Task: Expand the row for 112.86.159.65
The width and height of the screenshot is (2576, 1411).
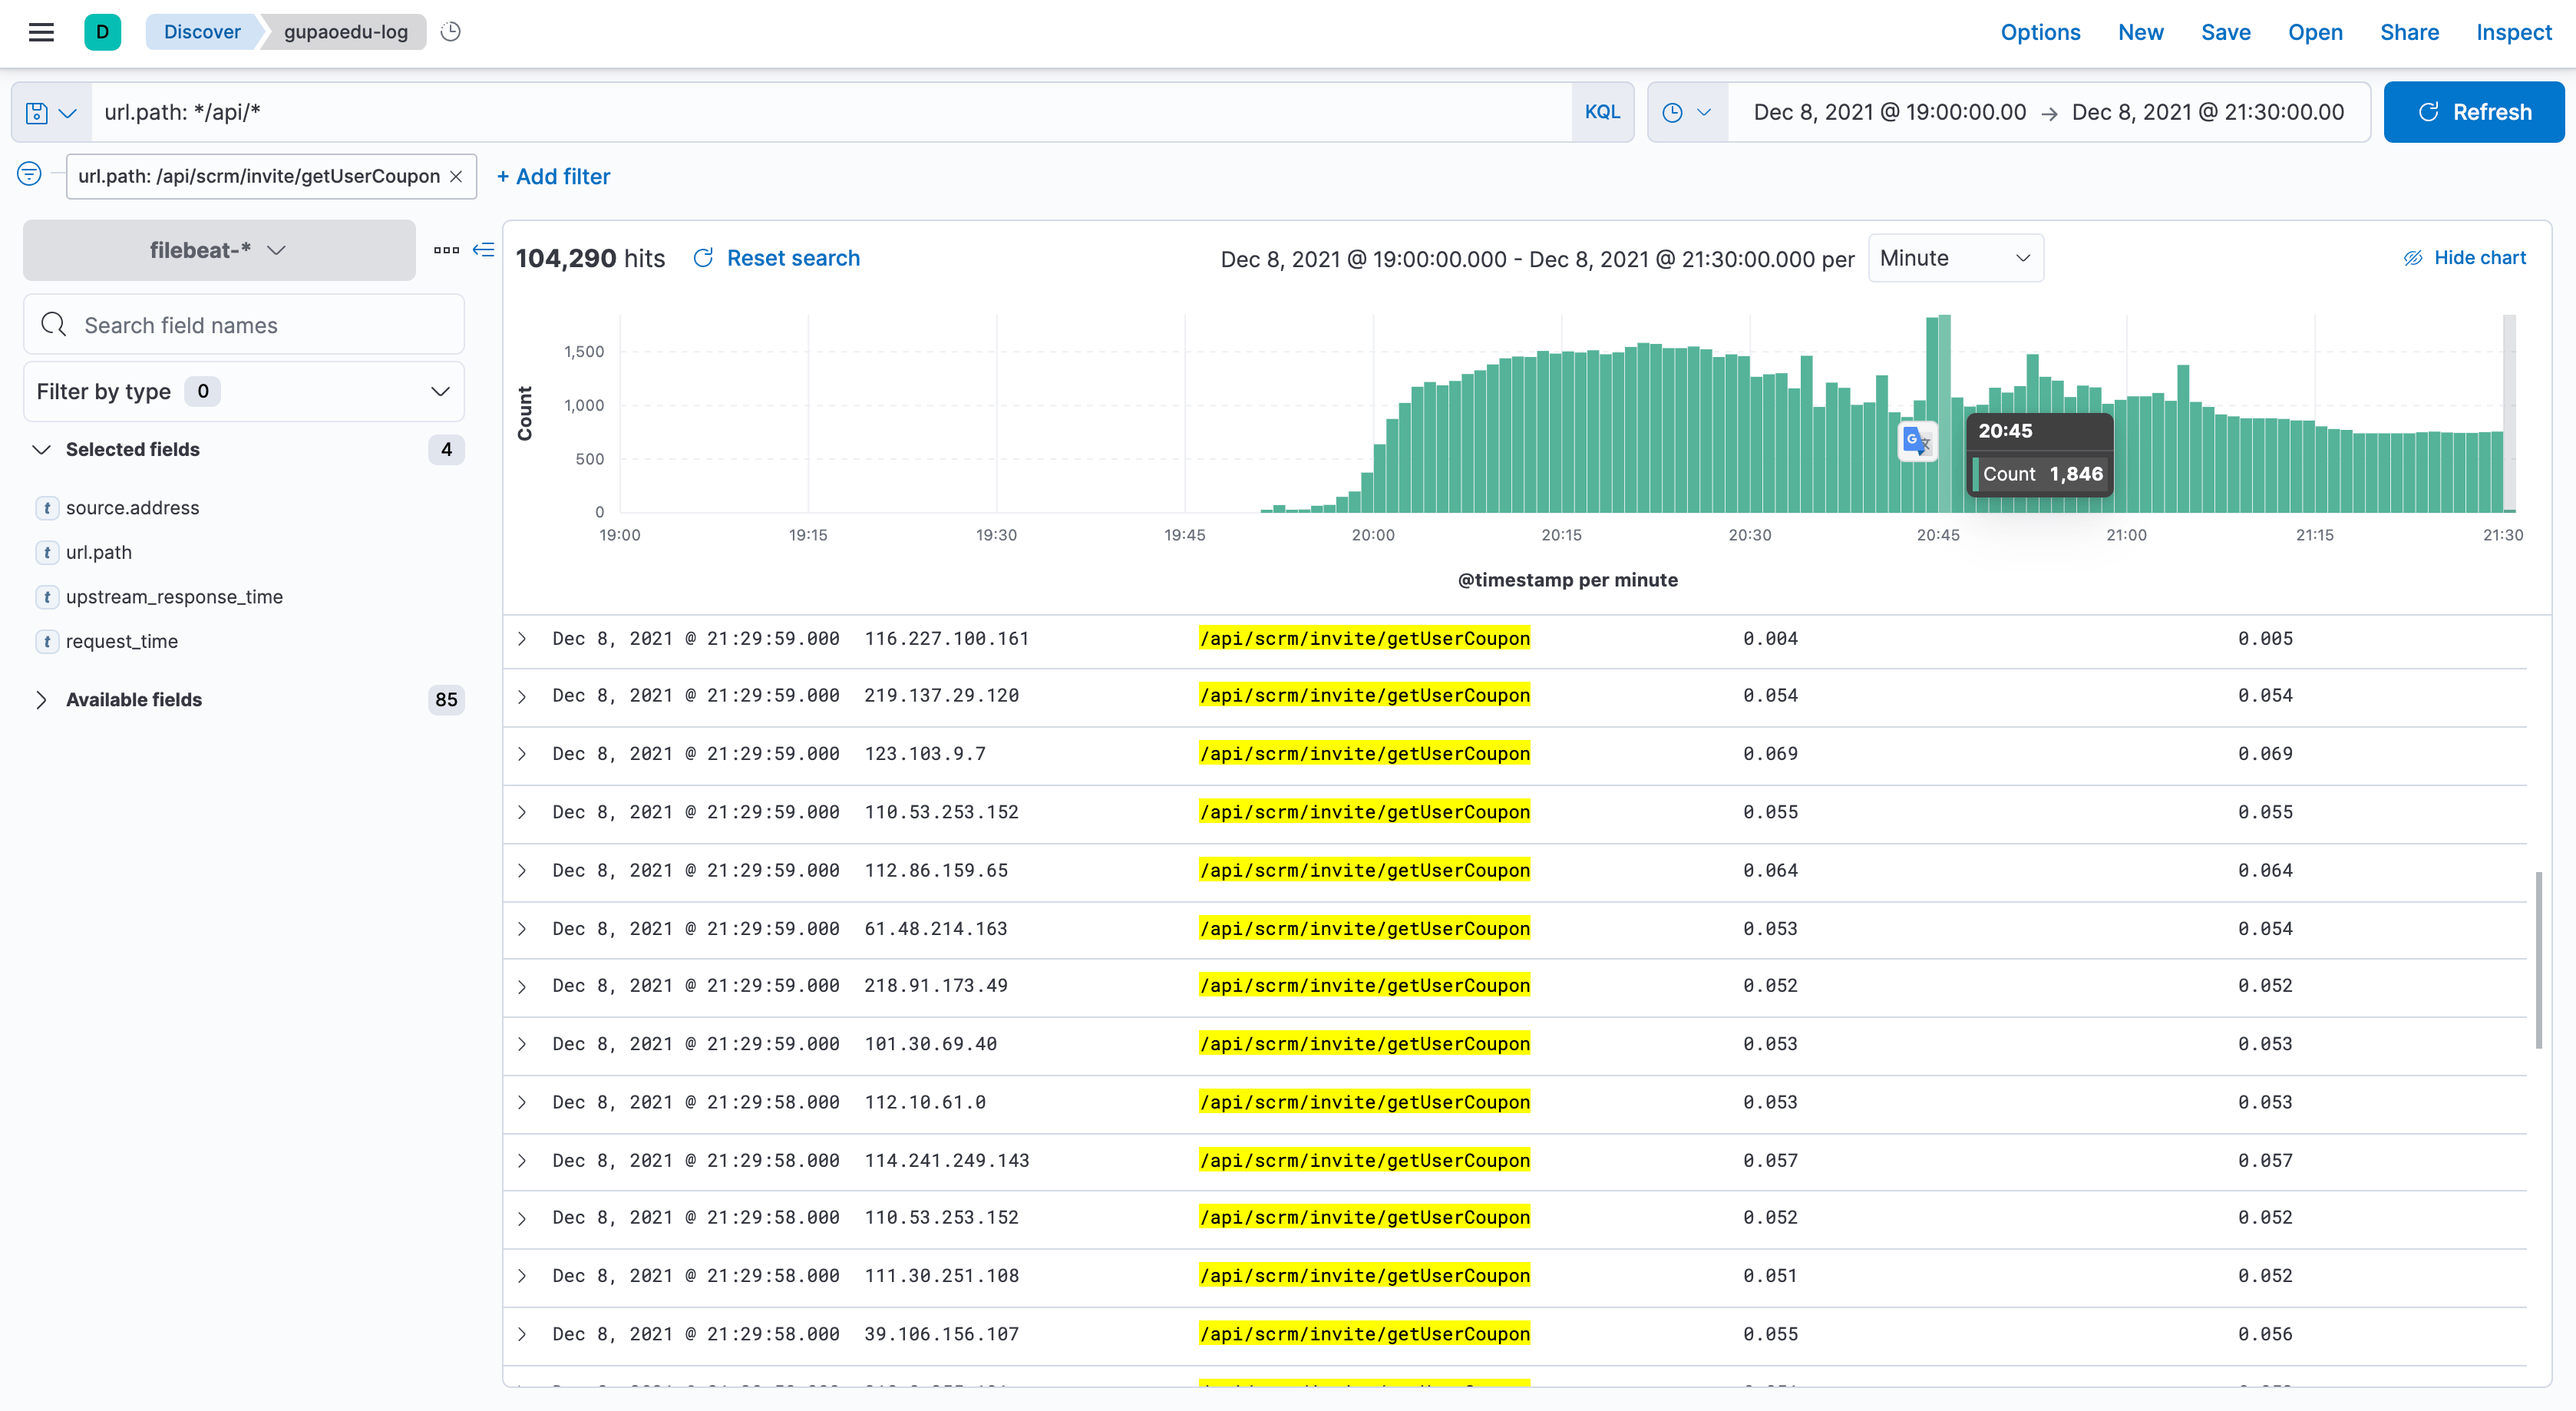Action: 522,871
